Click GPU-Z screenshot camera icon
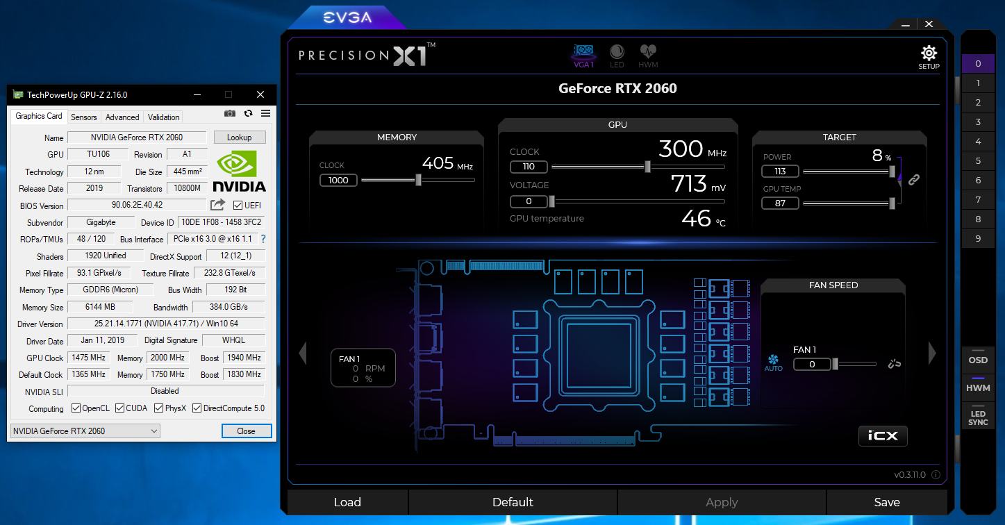This screenshot has height=525, width=1005. click(x=230, y=113)
